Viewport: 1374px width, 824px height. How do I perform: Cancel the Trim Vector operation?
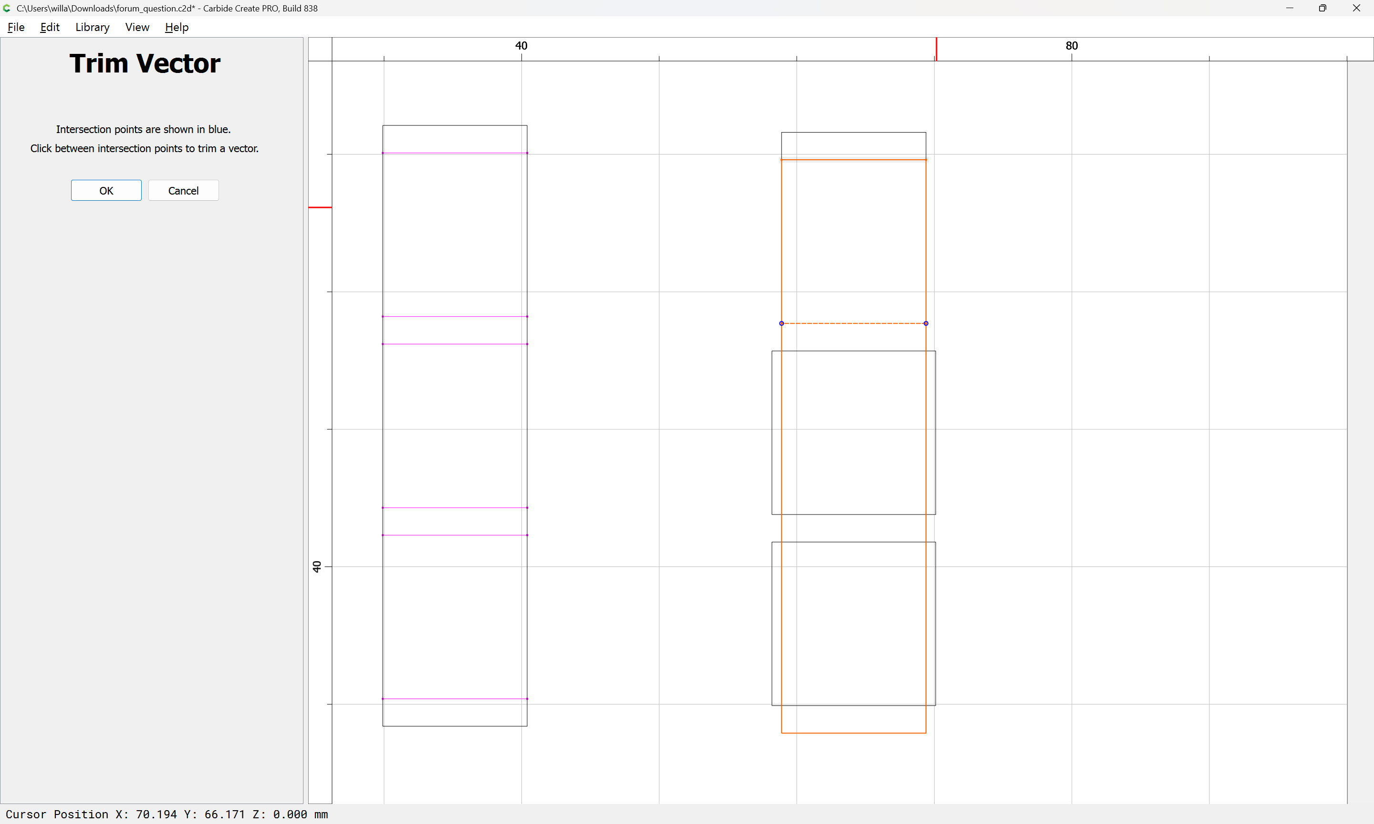pos(183,190)
